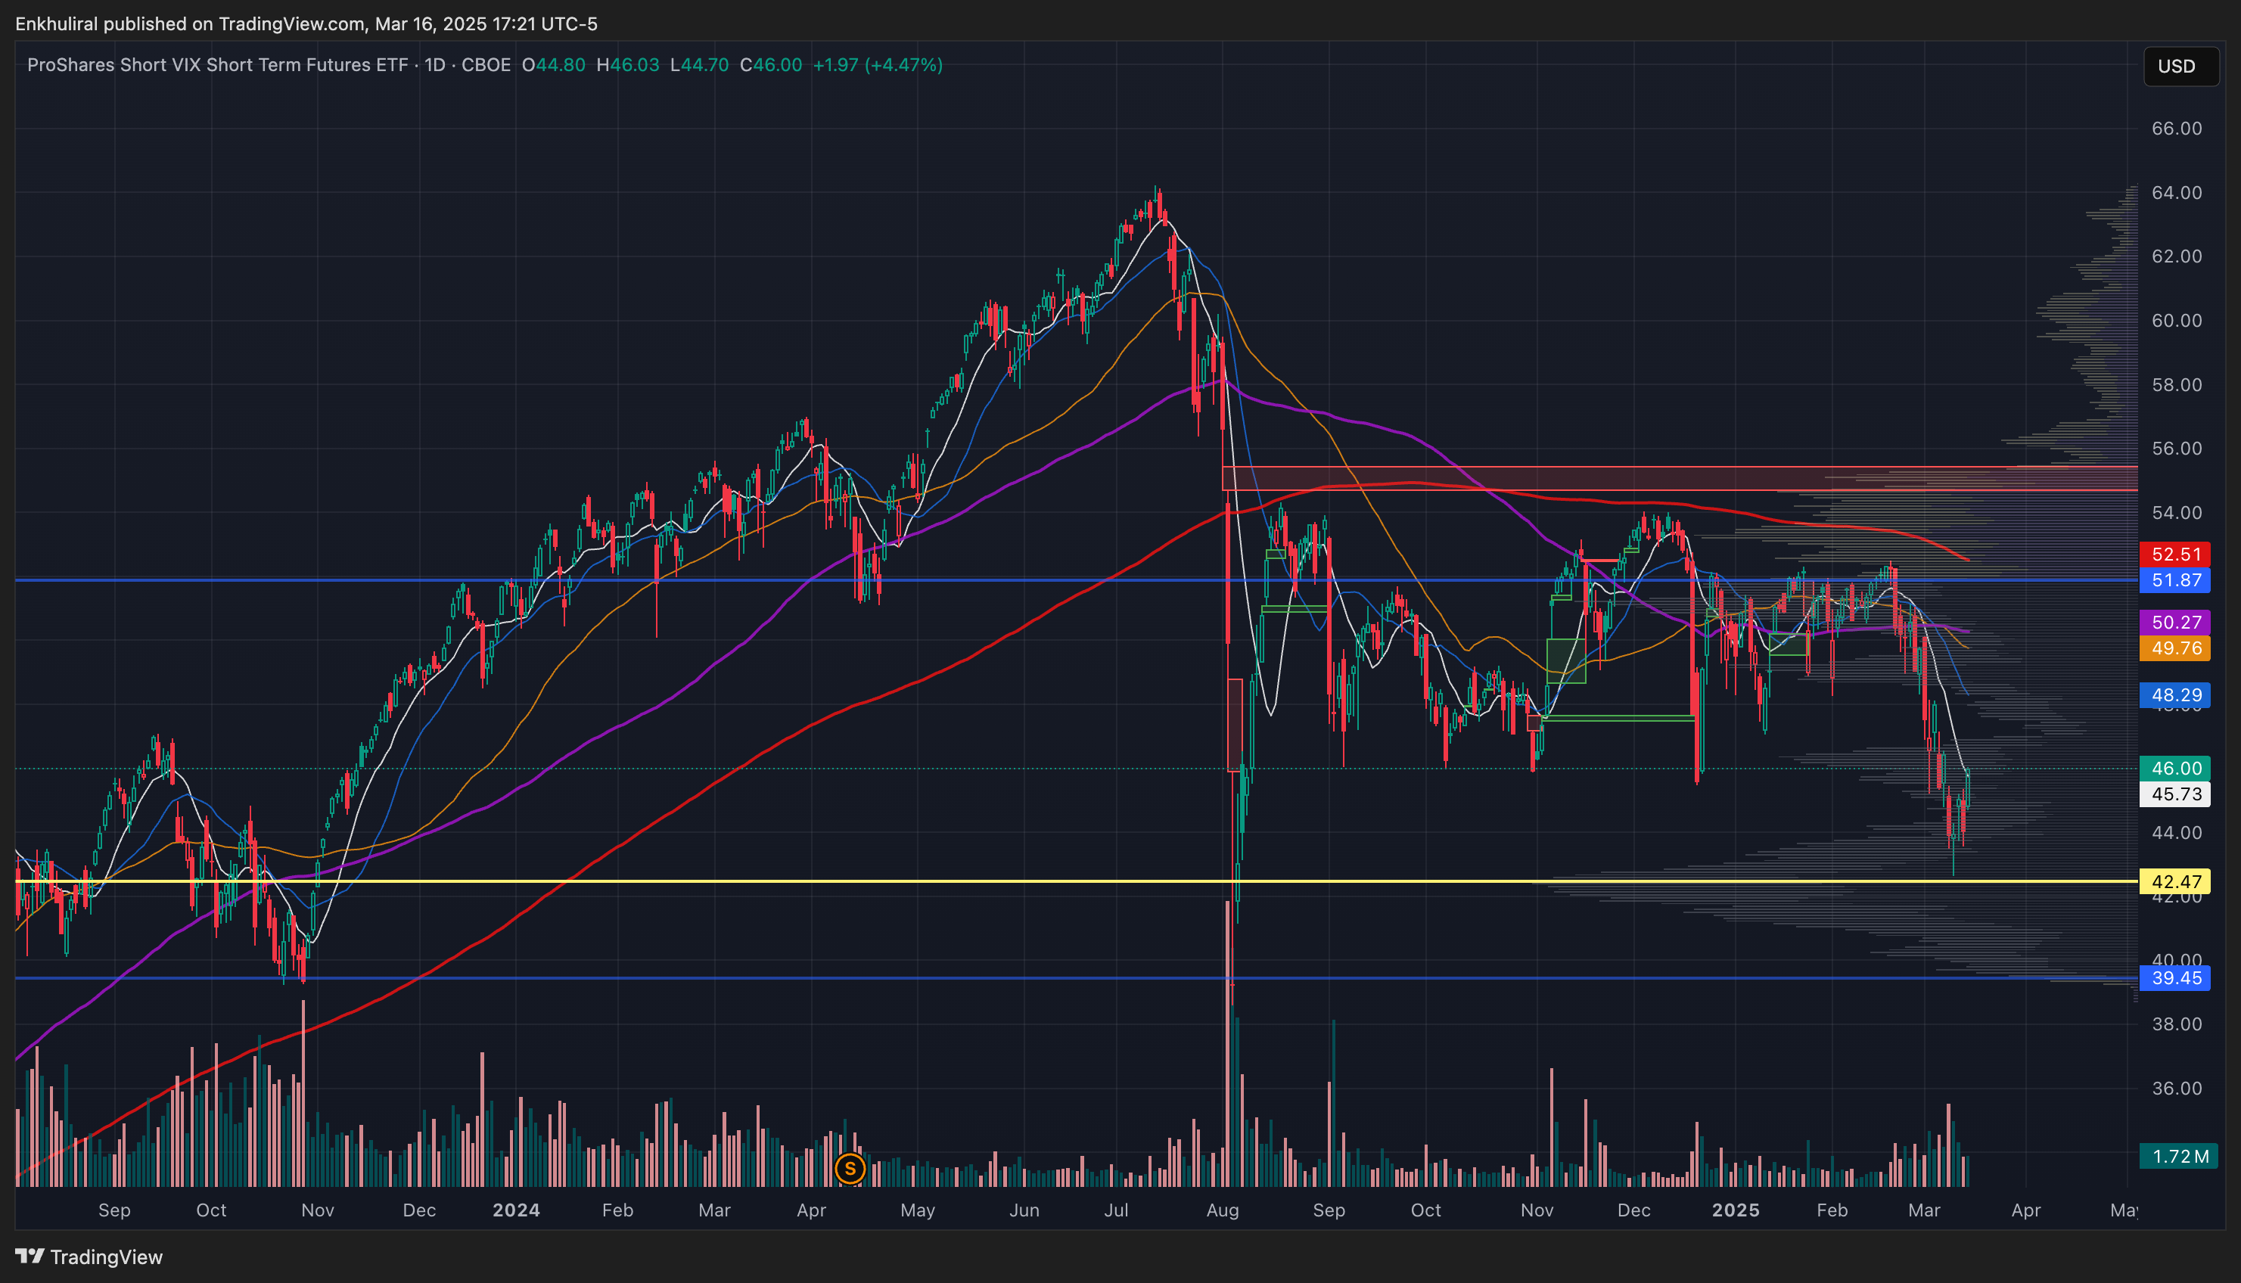Select the yellow 42.47 horizontal line label

(x=2175, y=881)
